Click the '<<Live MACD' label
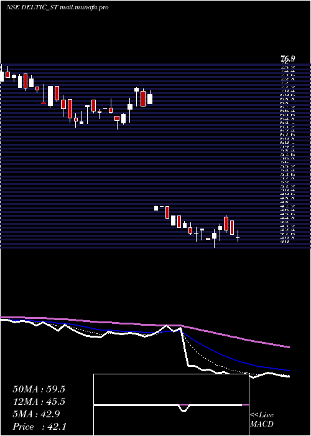Screen dimensions: 311x436 click(262, 420)
